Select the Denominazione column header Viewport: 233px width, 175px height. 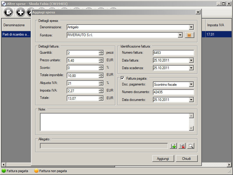pos(16,25)
